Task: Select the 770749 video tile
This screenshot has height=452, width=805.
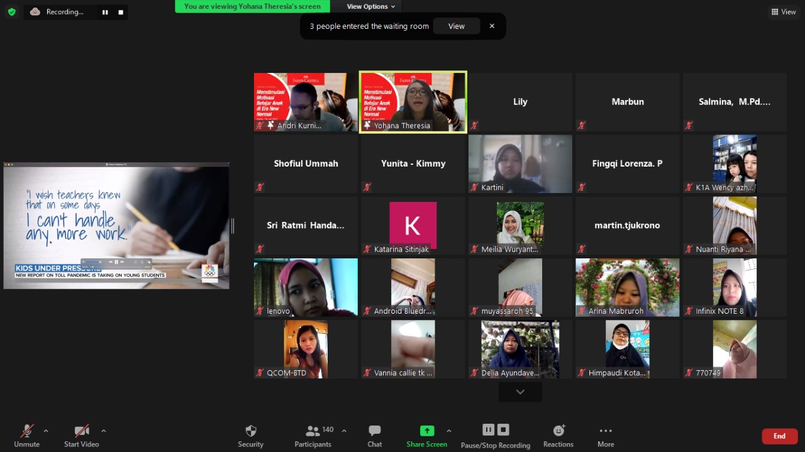Action: (x=735, y=349)
